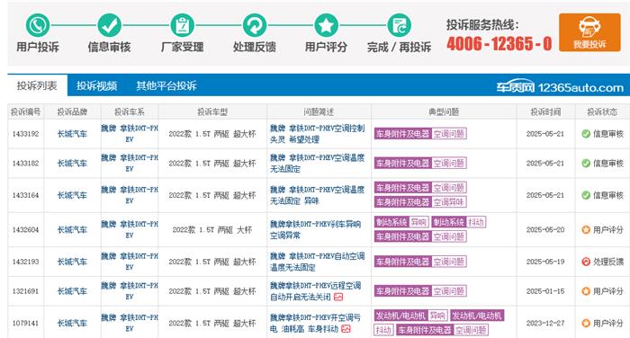The image size is (630, 338).
Task: Click the orange 我要投诉 car button
Action: [x=589, y=32]
